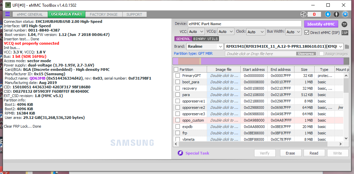
Task: Click the Image file column header
Action: click(x=224, y=69)
